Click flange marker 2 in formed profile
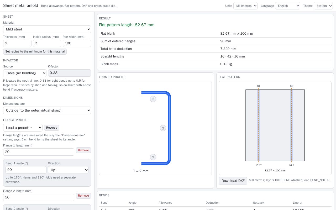This screenshot has height=210, width=336. [x=163, y=128]
